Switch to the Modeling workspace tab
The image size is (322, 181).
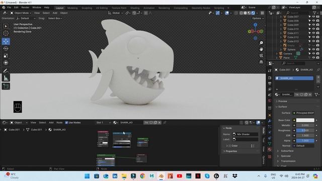point(72,8)
